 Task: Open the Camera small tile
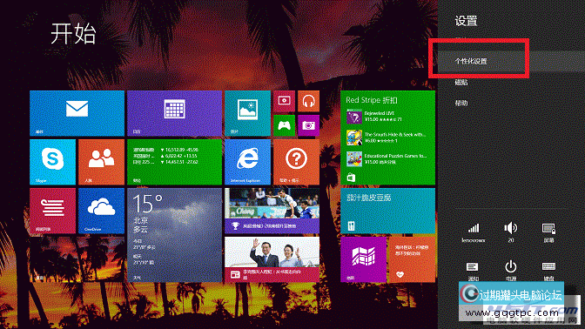pos(308,125)
